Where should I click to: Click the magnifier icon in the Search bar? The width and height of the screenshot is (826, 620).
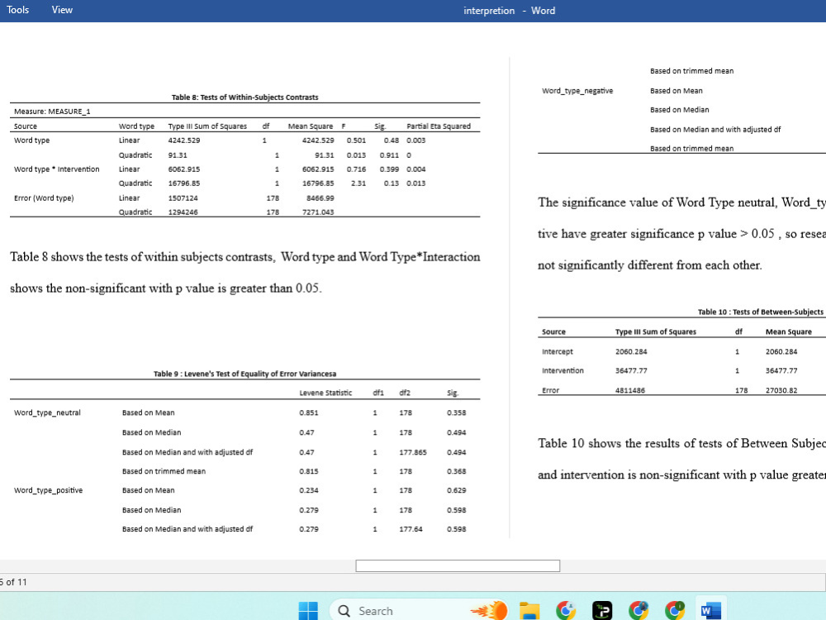coord(344,610)
